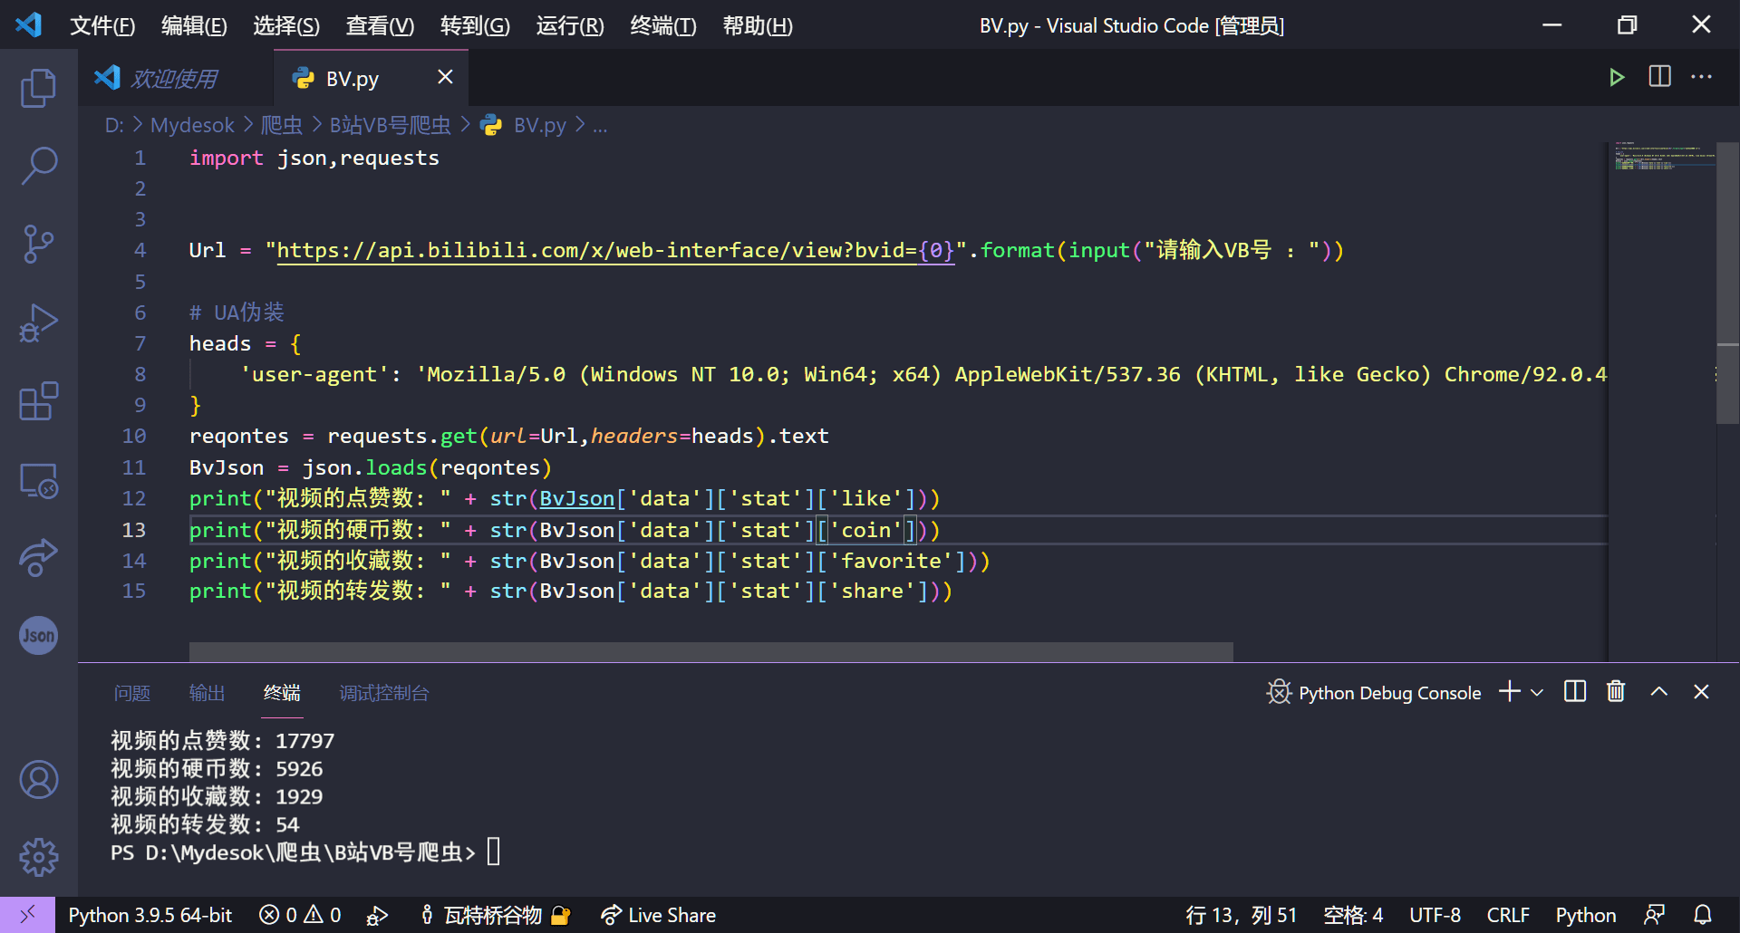Create a new terminal with plus icon
This screenshot has width=1740, height=933.
coord(1509,692)
